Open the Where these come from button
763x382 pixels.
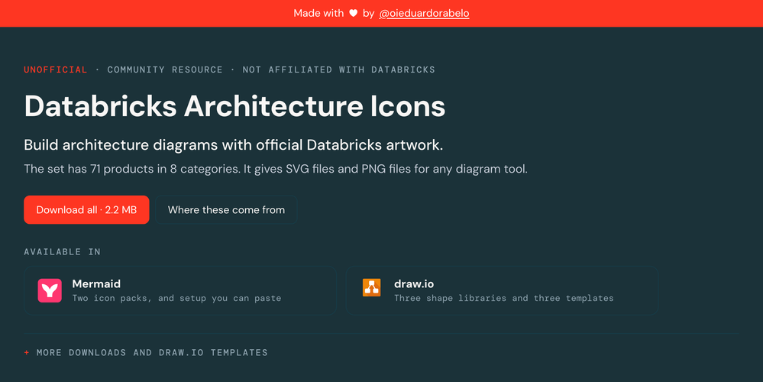tap(226, 210)
